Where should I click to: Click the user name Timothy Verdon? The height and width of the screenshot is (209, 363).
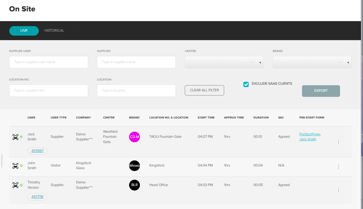34,185
